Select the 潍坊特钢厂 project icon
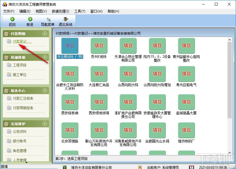The height and width of the screenshot is (169, 236). (x=186, y=130)
